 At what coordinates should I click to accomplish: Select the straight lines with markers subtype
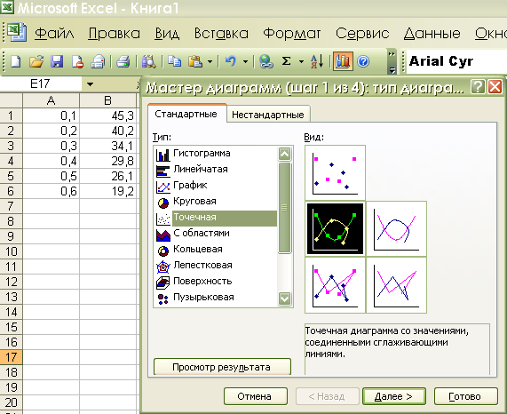point(335,285)
